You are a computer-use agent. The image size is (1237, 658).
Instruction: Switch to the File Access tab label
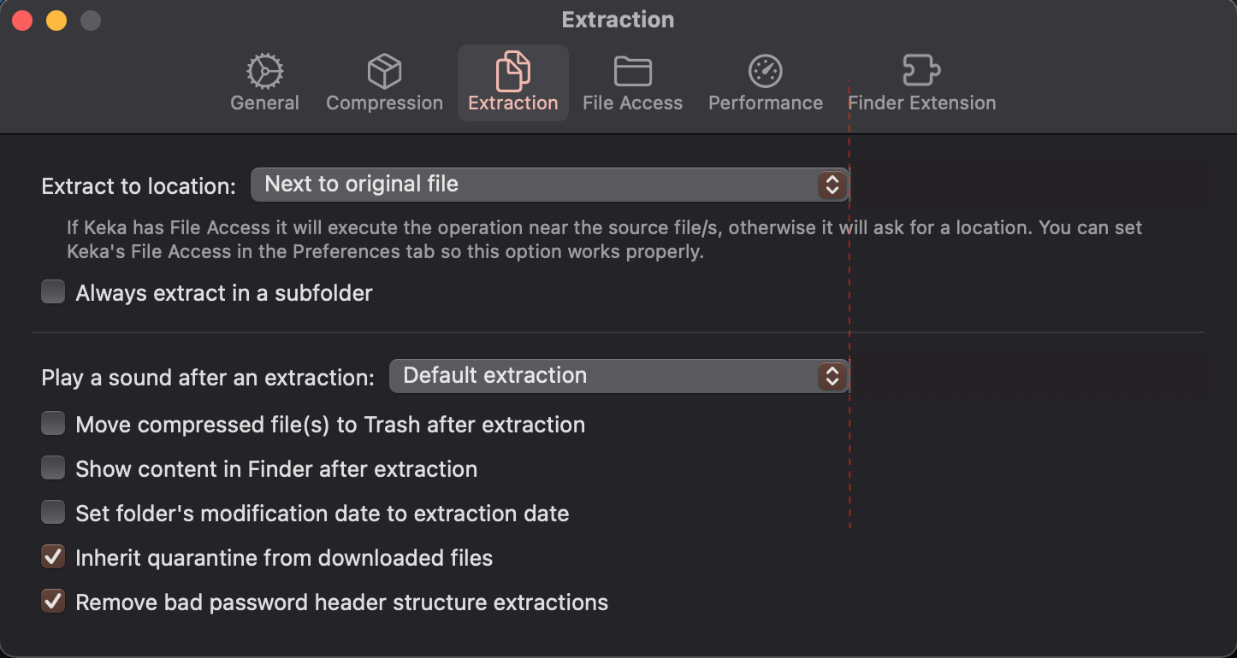point(633,103)
